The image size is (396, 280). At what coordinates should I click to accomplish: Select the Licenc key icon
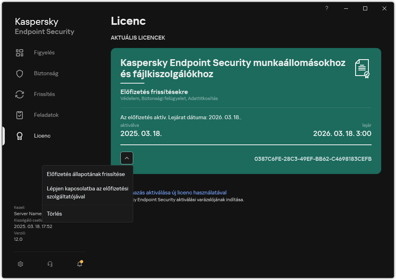tap(20, 136)
